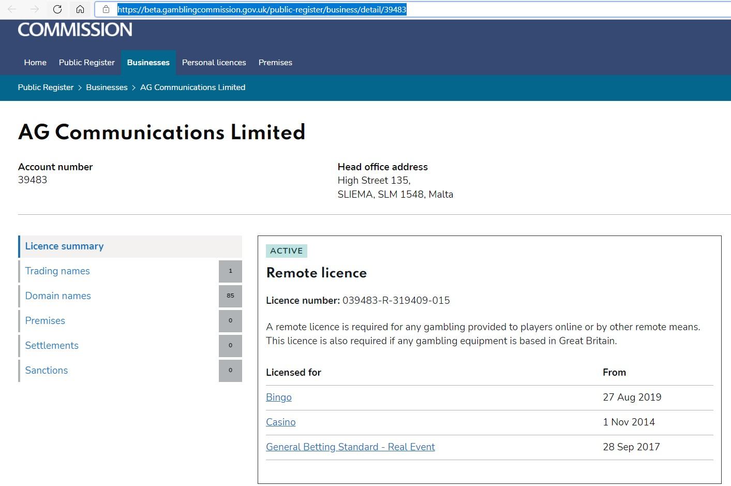Select Licence summary in the sidebar
The image size is (731, 486).
click(x=64, y=246)
